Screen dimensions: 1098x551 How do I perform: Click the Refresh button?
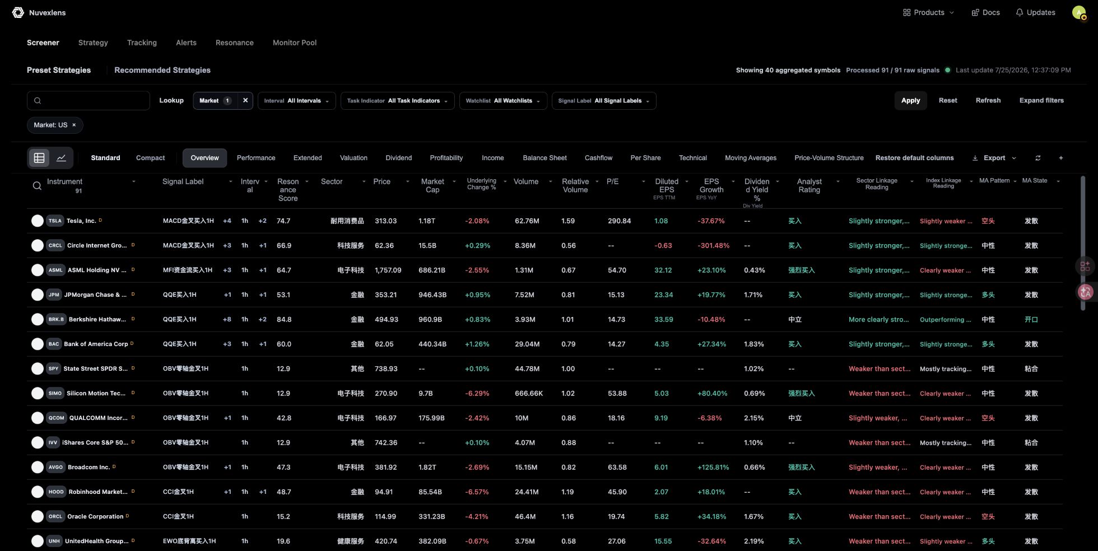coord(988,101)
